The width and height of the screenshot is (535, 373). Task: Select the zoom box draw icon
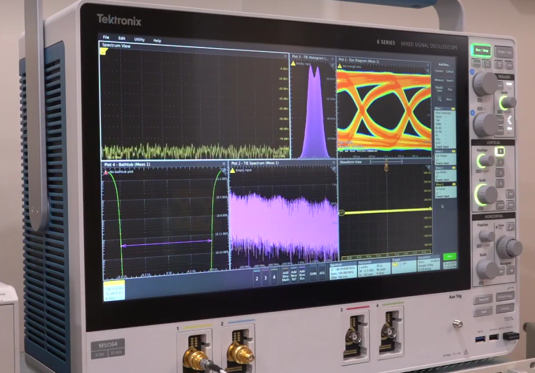pos(439,99)
